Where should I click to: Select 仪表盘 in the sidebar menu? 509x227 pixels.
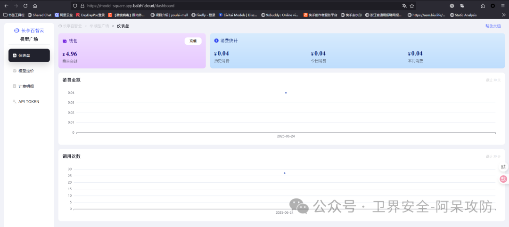point(29,56)
